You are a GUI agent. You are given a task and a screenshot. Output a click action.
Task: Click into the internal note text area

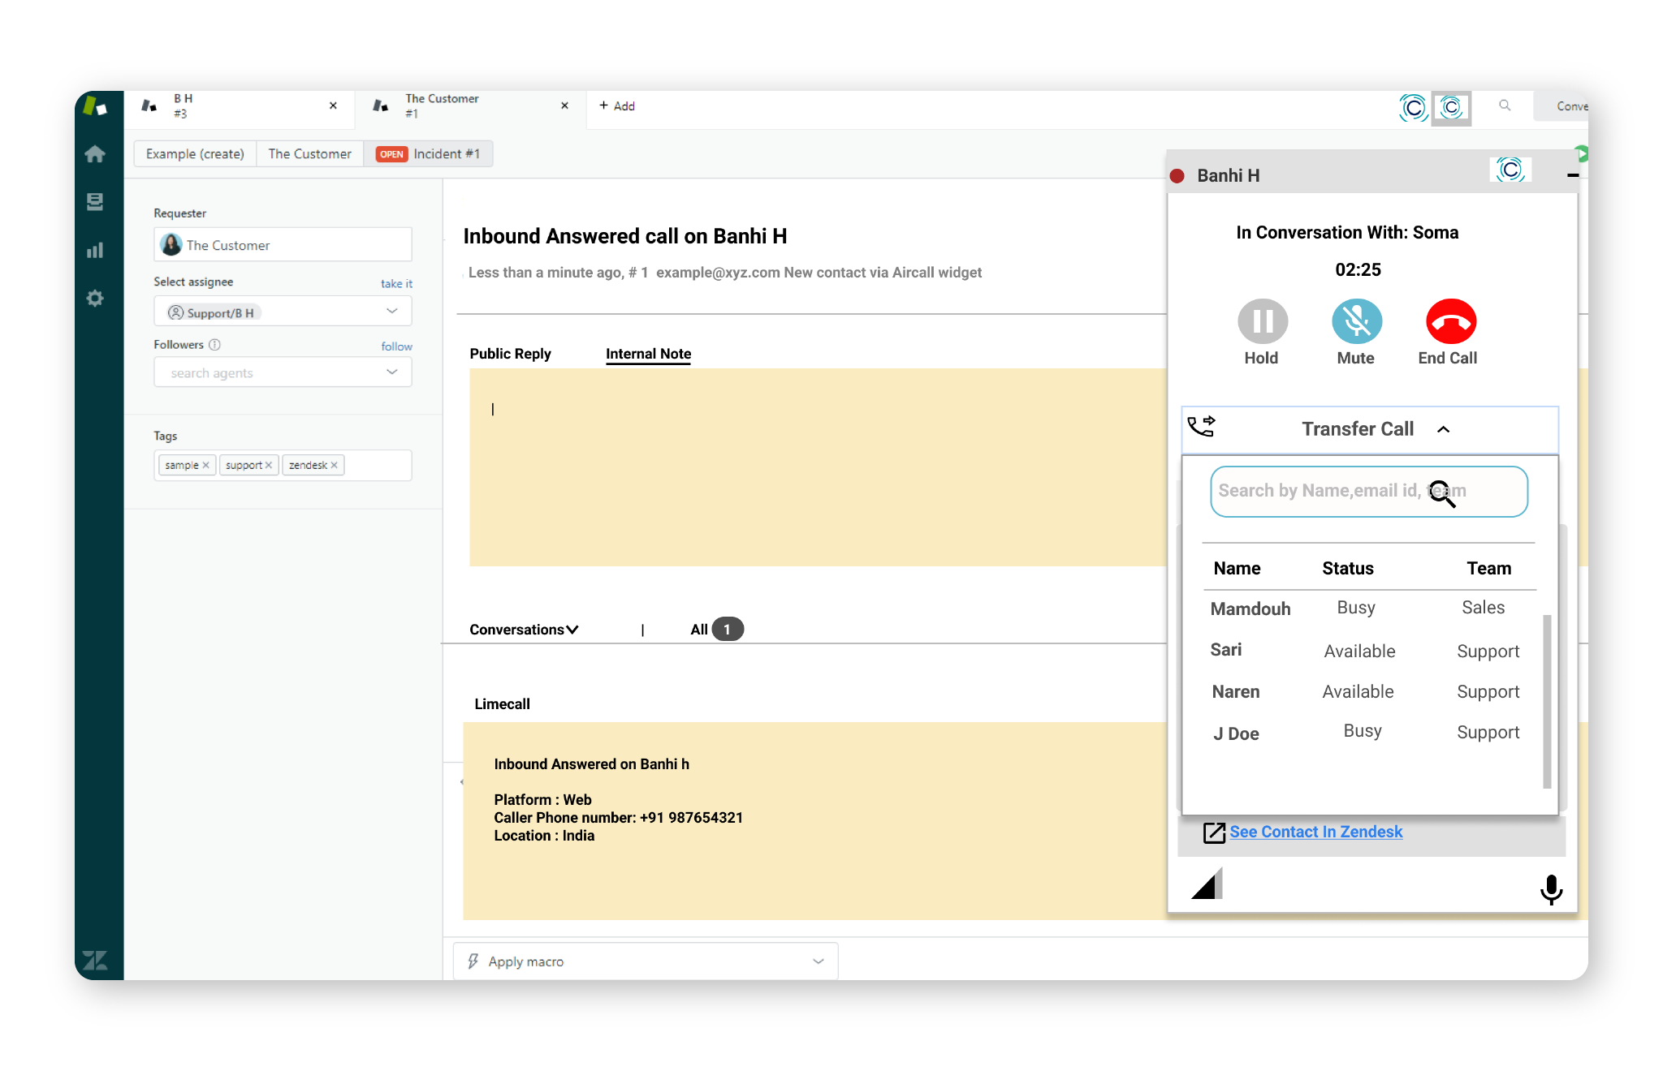(818, 467)
